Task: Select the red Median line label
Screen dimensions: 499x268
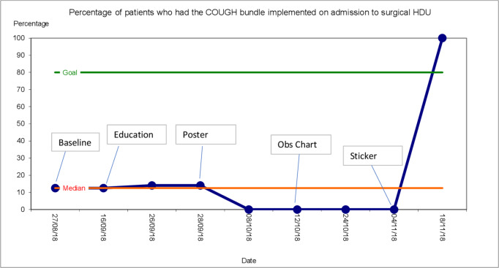Action: click(74, 188)
